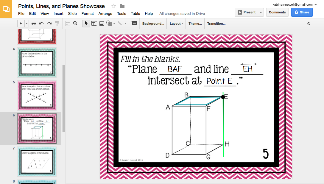Select the line tool
This screenshot has height=184, width=324.
(x=120, y=24)
